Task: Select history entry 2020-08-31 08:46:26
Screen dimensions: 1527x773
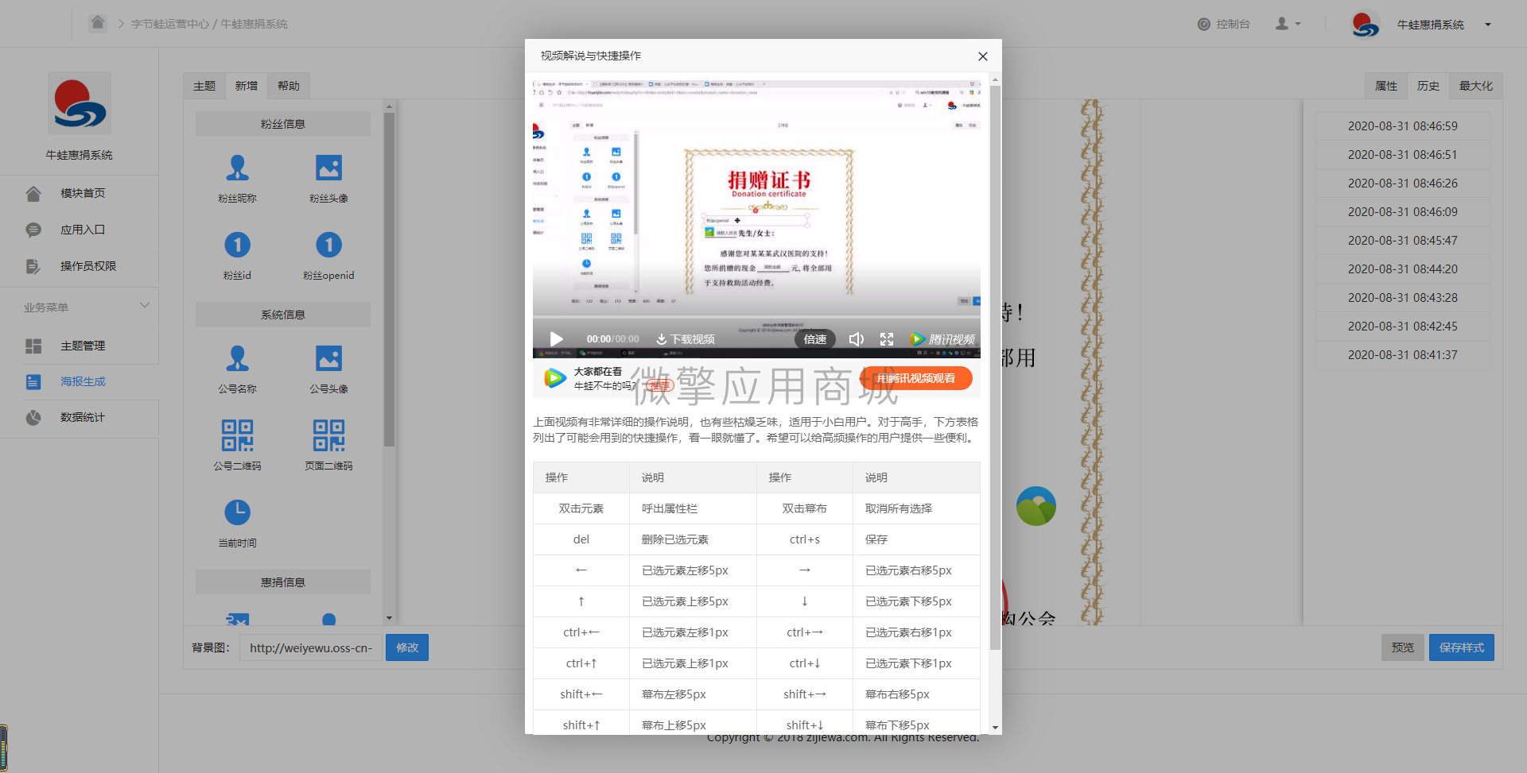Action: pos(1403,183)
